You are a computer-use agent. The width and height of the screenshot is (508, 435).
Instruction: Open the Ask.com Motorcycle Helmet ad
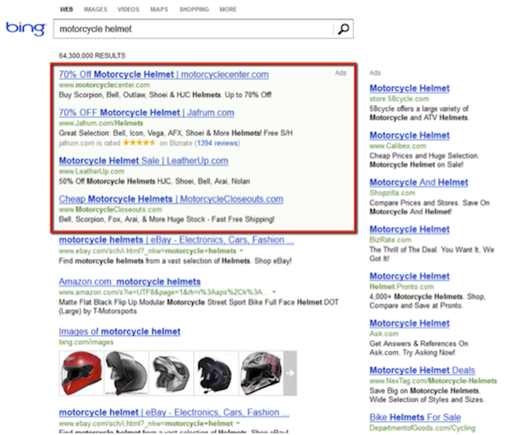410,323
